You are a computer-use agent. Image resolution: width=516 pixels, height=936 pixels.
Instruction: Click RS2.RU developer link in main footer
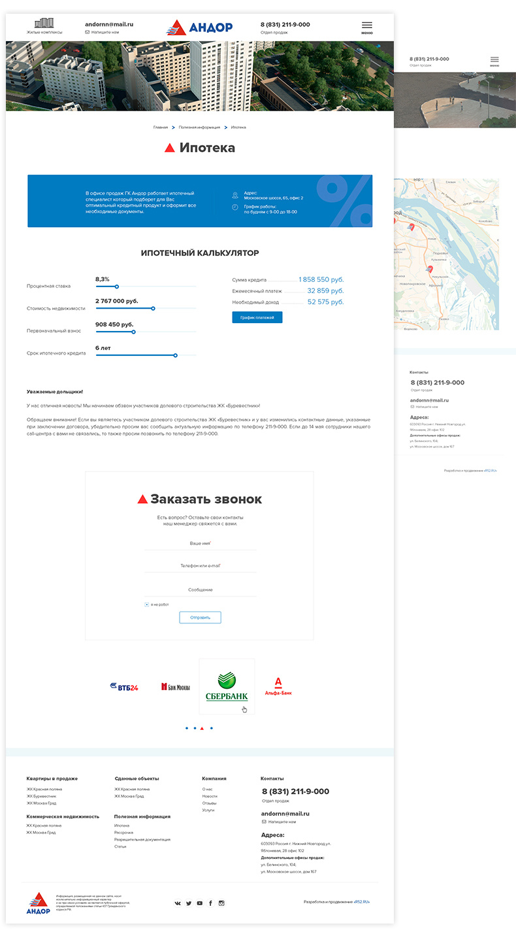(362, 901)
